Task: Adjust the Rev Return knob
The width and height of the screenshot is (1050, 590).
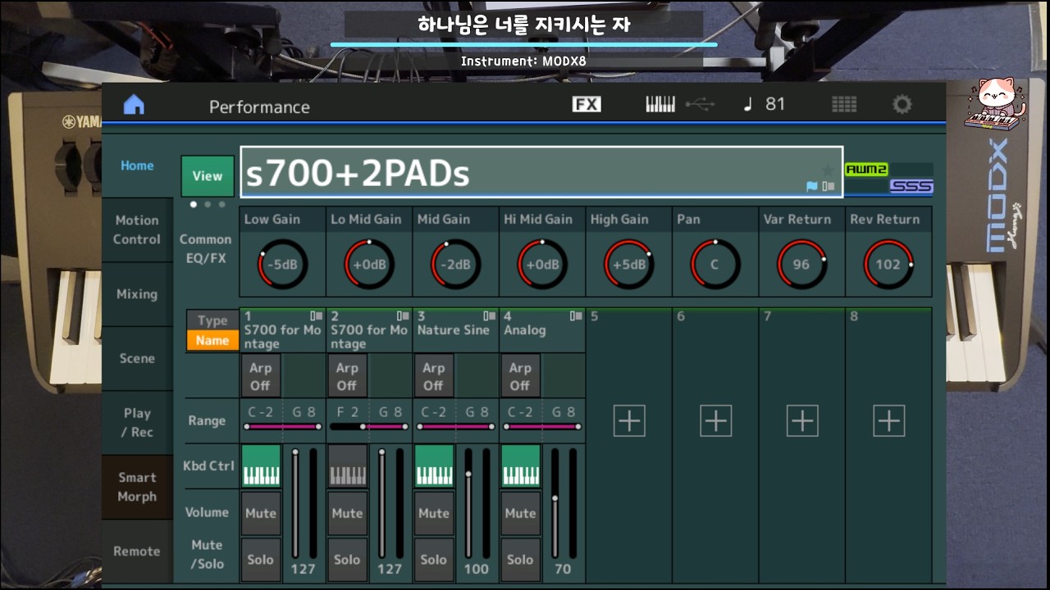Action: pyautogui.click(x=888, y=265)
